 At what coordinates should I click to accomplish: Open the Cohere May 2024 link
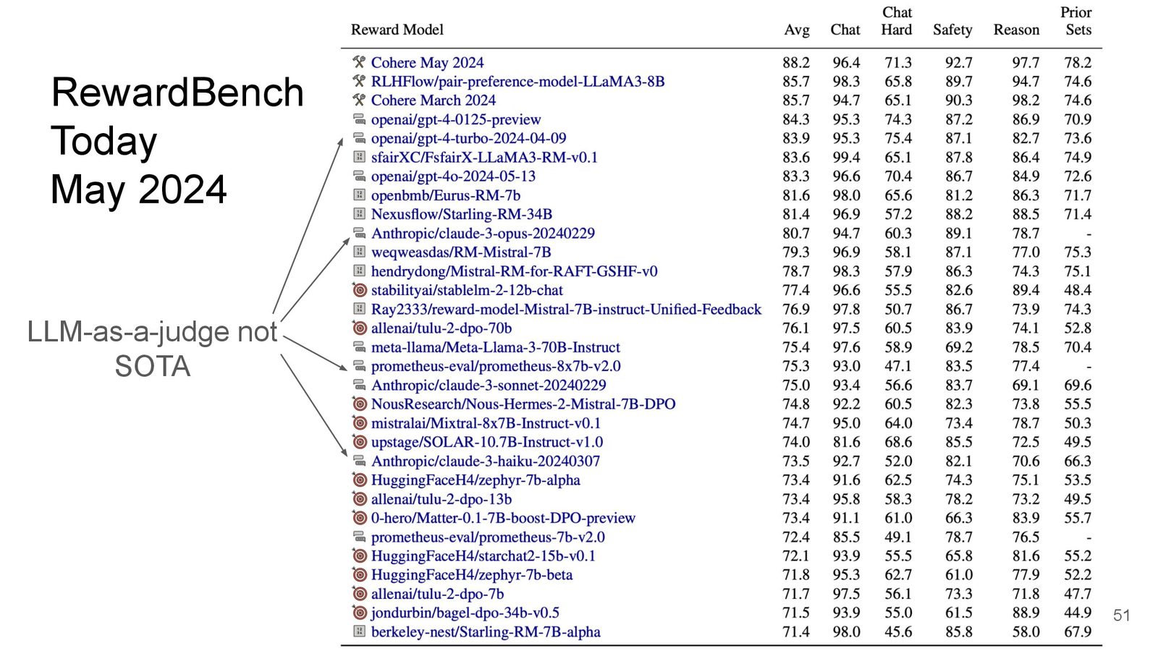tap(427, 63)
